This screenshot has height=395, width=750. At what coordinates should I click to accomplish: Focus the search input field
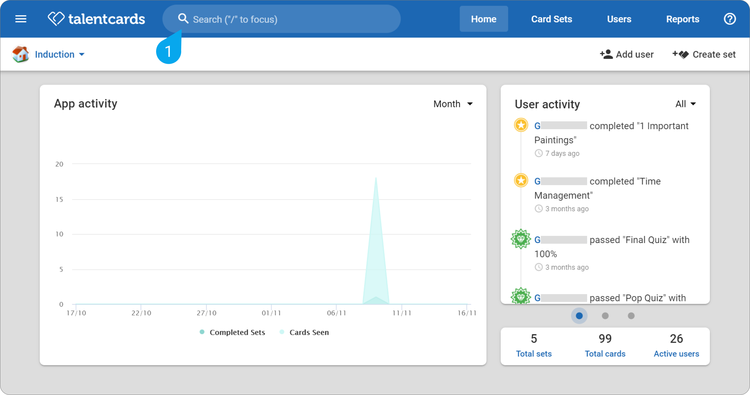(281, 19)
